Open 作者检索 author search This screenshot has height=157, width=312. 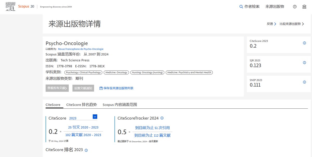(x=252, y=7)
